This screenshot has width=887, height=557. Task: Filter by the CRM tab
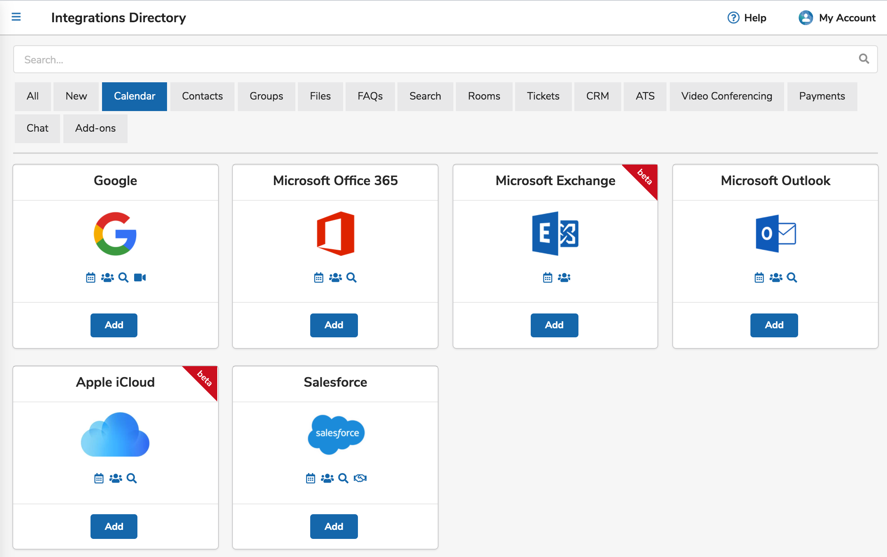tap(598, 96)
